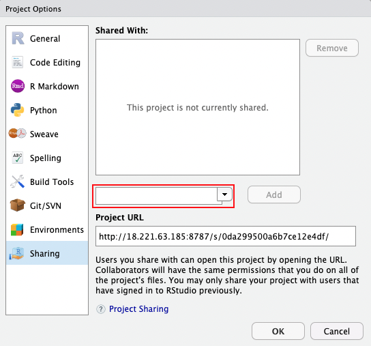
Task: Select the Code Editing document icon
Action: [18, 62]
